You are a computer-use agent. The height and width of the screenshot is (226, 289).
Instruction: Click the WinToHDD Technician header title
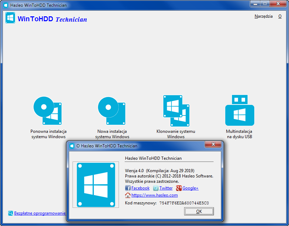pyautogui.click(x=52, y=19)
